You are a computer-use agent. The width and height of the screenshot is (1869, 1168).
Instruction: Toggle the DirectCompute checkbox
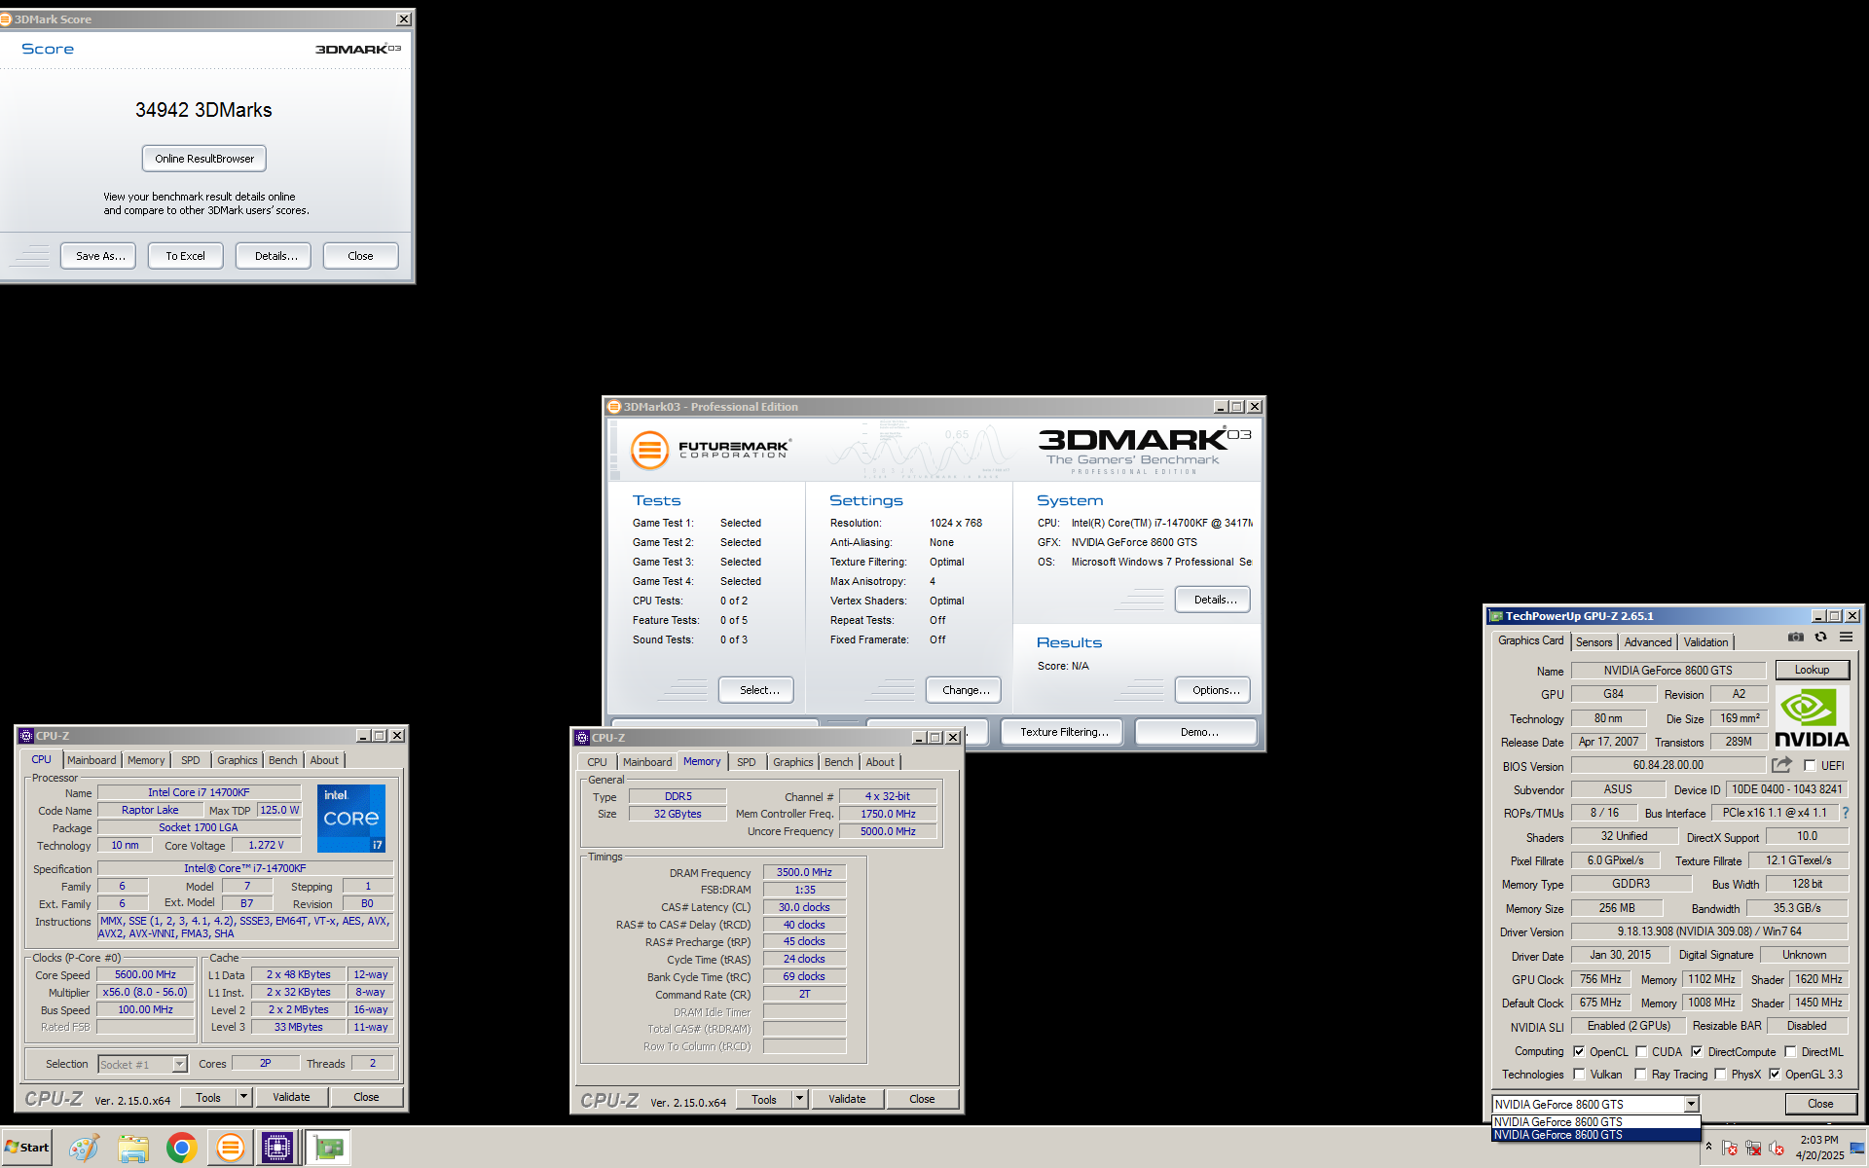1697,1051
